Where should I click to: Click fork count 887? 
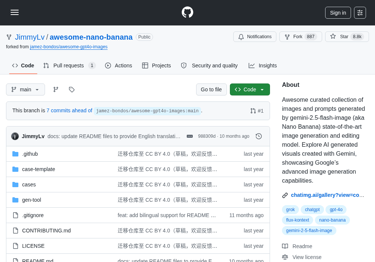point(310,37)
